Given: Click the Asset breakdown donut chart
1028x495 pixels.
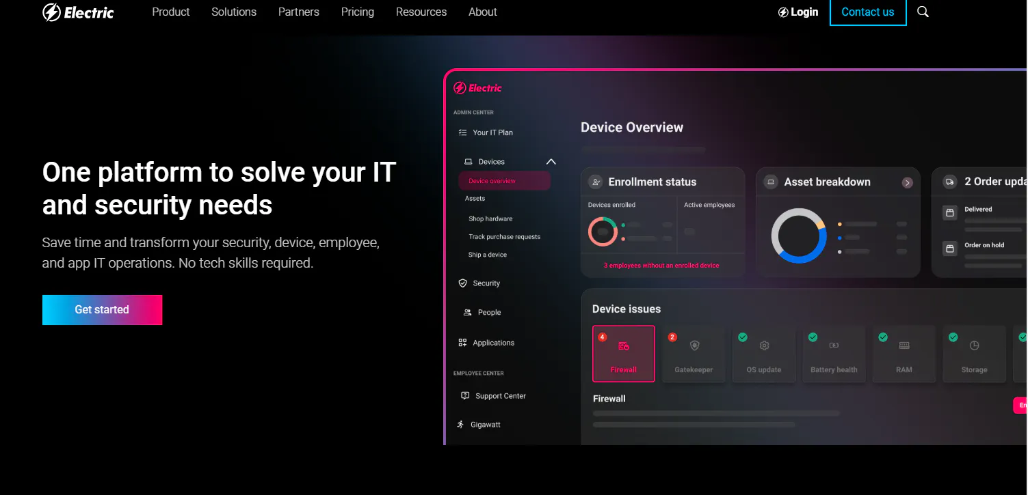Looking at the screenshot, I should 799,236.
